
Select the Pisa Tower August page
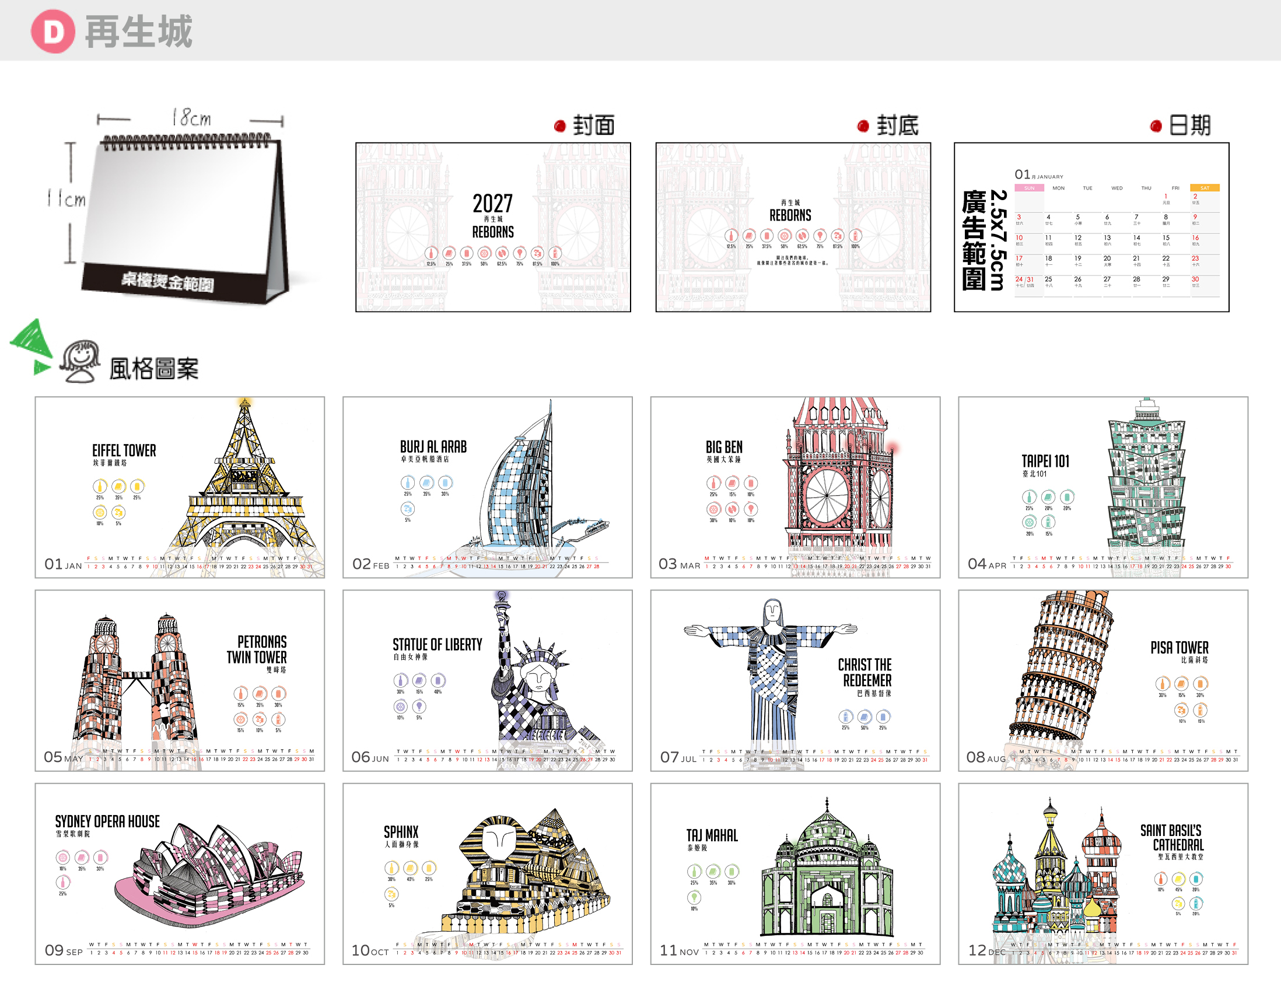point(1103,680)
